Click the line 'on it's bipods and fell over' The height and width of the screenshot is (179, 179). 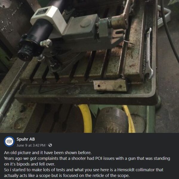pos(30,164)
